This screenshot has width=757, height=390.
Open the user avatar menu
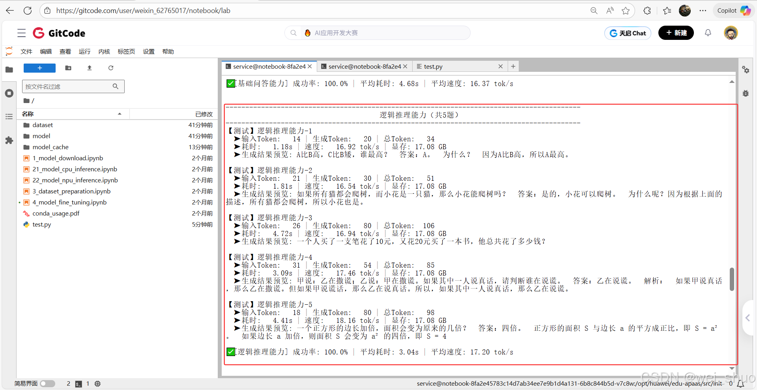731,33
